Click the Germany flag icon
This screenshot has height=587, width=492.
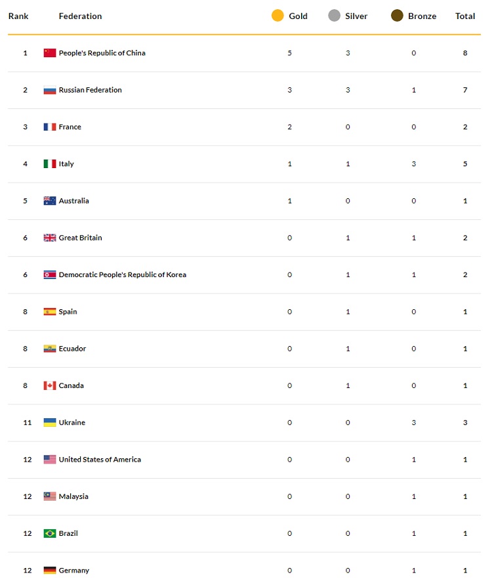click(50, 571)
